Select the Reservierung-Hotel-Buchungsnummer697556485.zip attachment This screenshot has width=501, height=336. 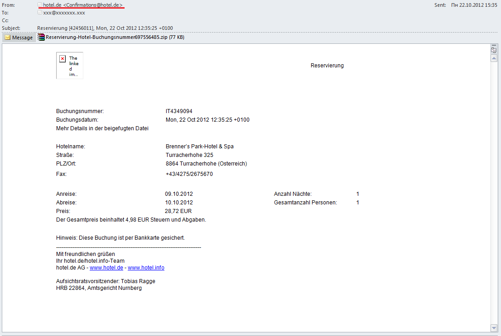tap(111, 38)
